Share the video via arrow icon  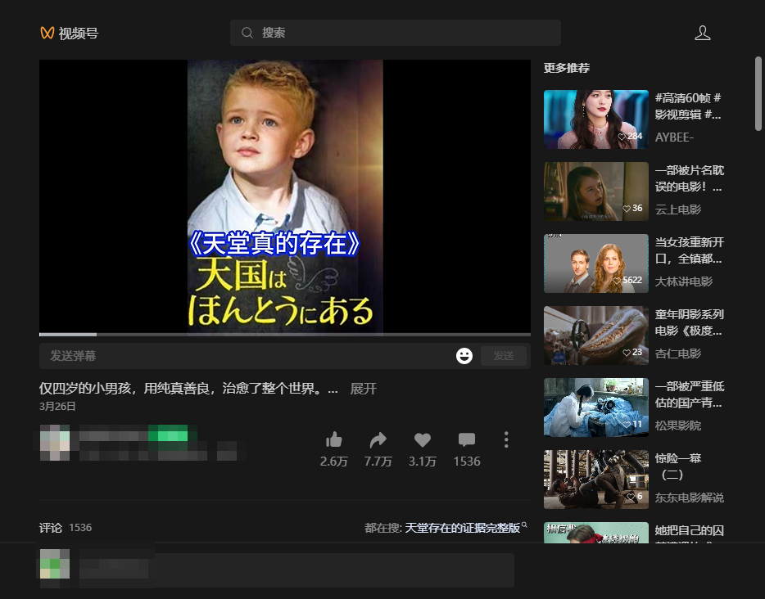[378, 439]
